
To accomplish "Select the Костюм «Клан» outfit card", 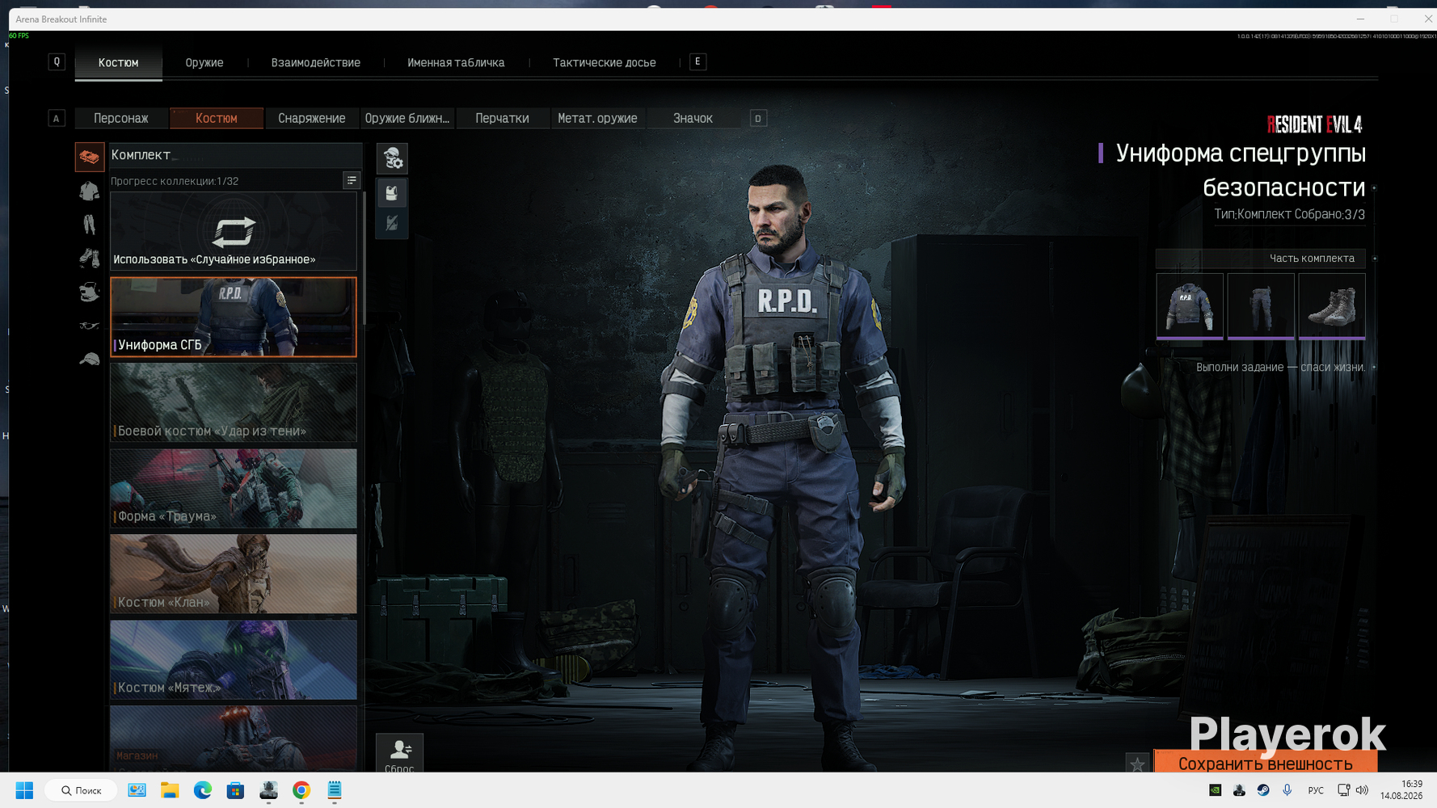I will pos(234,574).
